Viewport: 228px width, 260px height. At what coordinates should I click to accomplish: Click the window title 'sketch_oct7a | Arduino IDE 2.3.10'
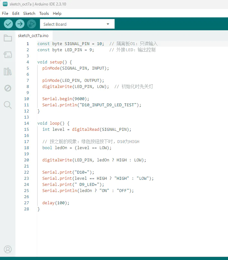pos(38,4)
